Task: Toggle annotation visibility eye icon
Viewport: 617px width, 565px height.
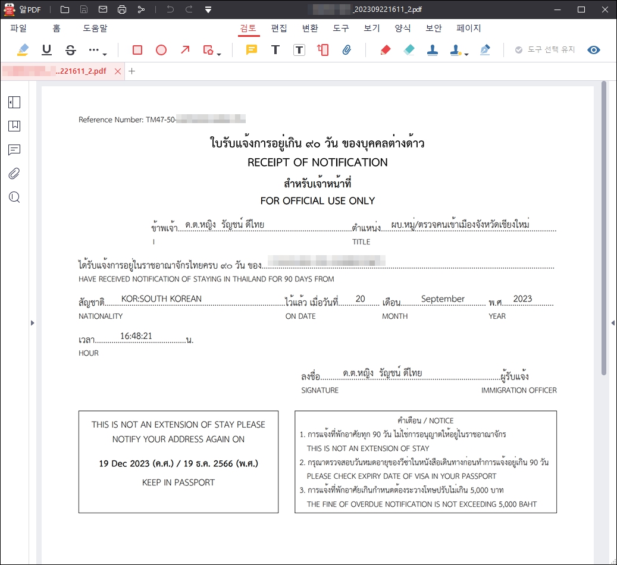Action: (593, 50)
